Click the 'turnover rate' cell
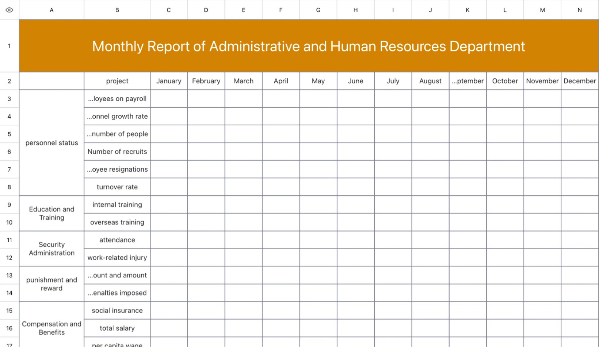 [117, 187]
